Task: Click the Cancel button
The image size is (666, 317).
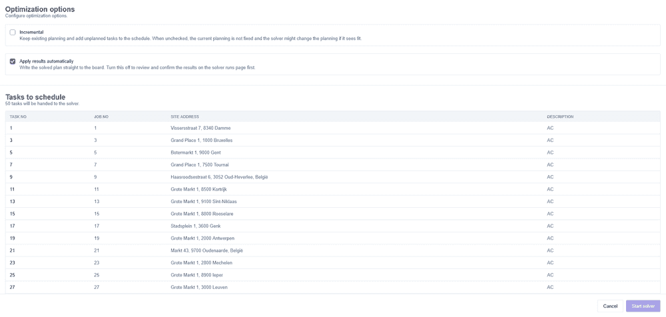Action: click(x=610, y=306)
